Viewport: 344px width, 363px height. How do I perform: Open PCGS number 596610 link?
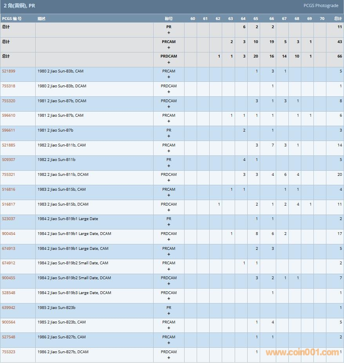point(9,116)
